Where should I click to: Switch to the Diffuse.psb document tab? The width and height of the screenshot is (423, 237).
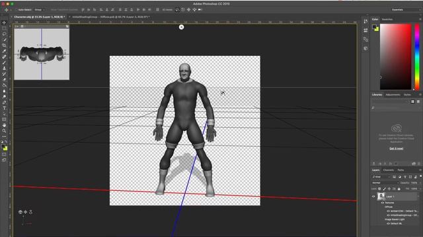click(x=111, y=17)
